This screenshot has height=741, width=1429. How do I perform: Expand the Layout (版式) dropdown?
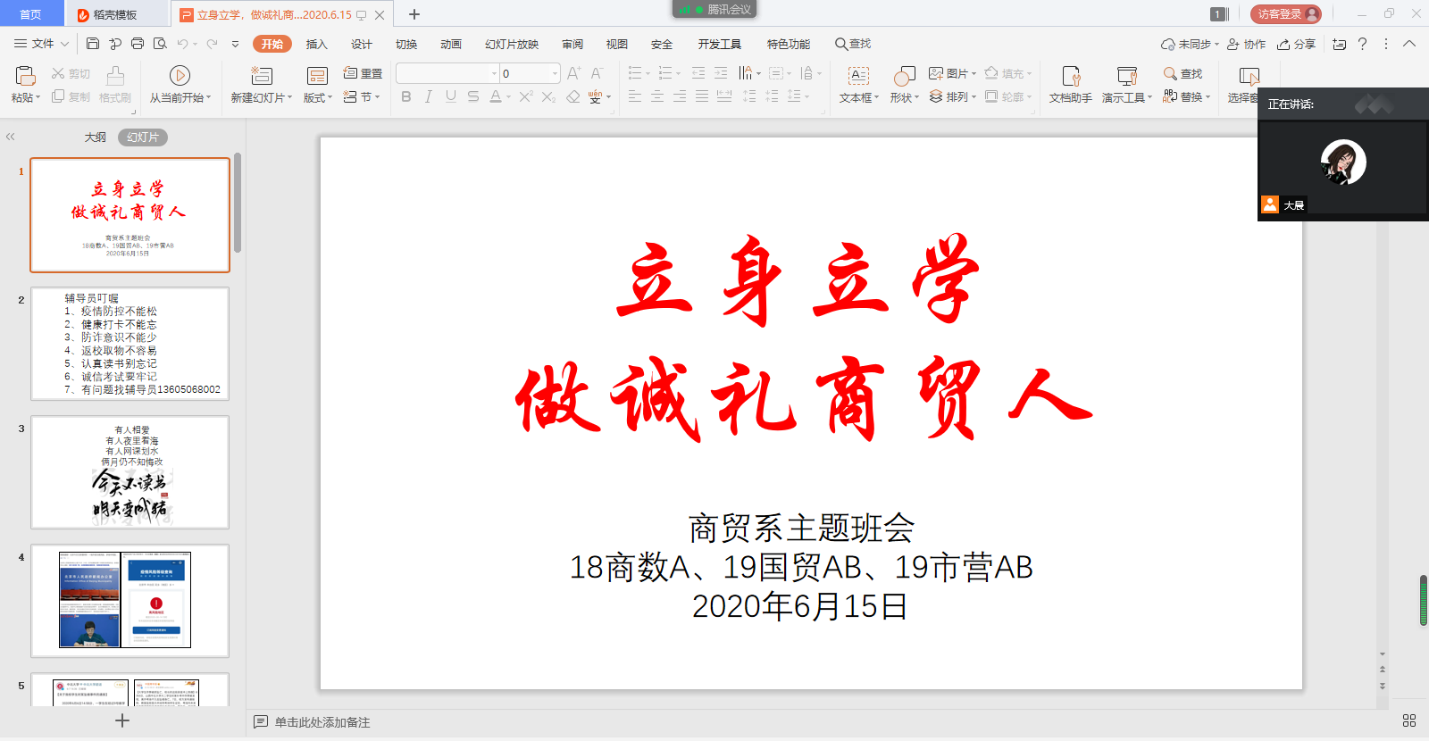tap(318, 97)
